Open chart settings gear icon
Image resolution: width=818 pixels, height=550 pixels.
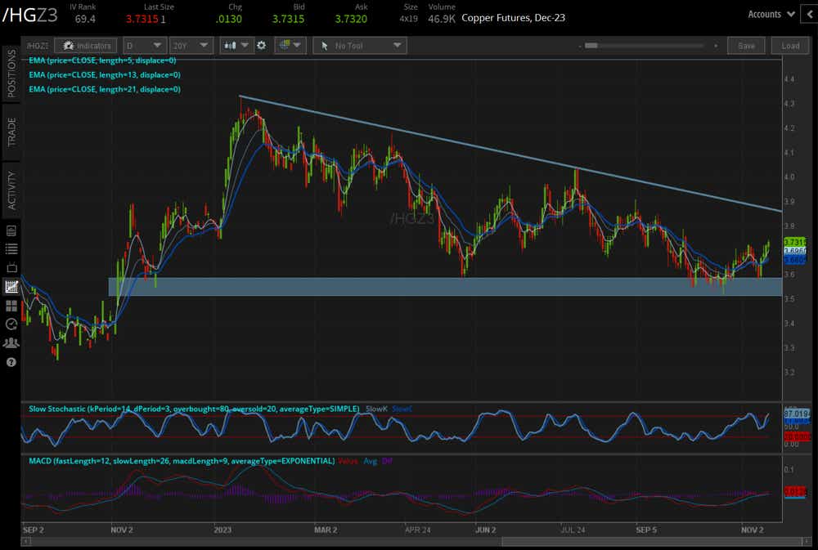[261, 46]
